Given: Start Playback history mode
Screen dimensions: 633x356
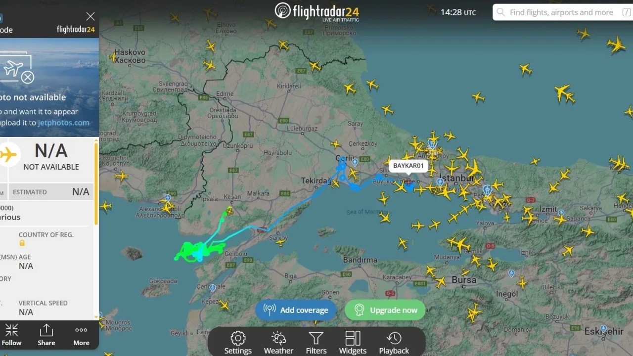Looking at the screenshot, I should pos(394,343).
